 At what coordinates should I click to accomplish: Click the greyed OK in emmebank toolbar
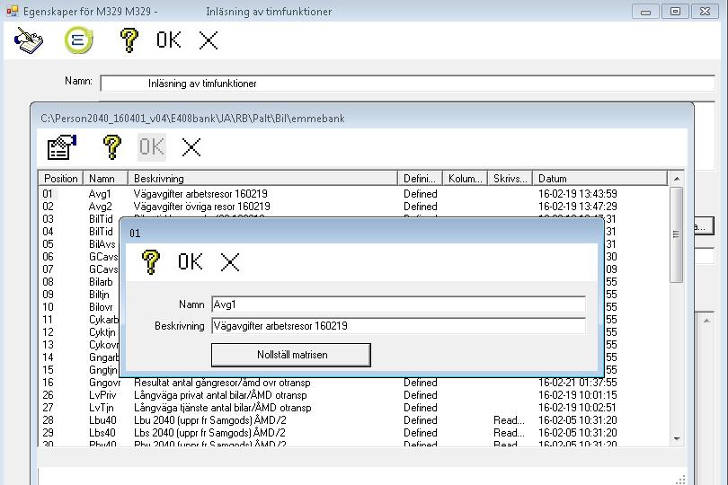[x=152, y=147]
